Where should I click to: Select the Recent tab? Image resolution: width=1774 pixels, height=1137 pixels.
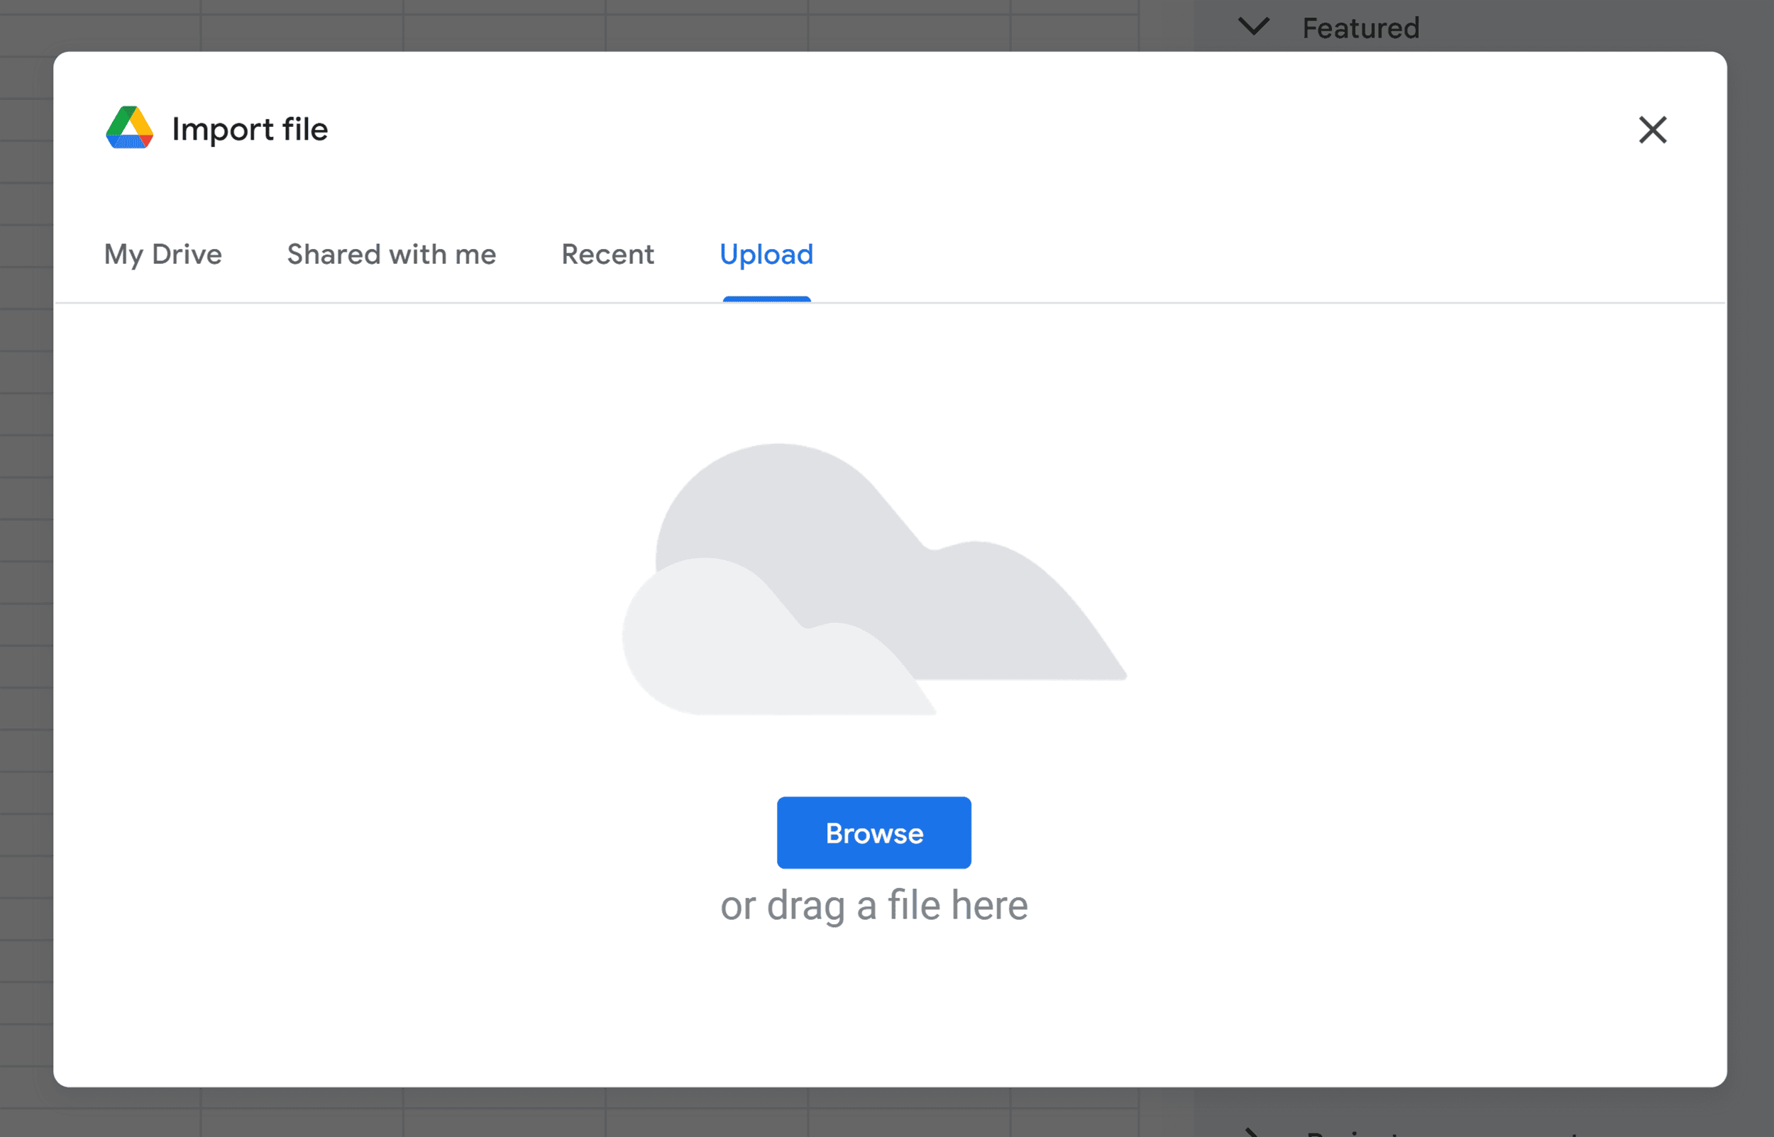607,254
